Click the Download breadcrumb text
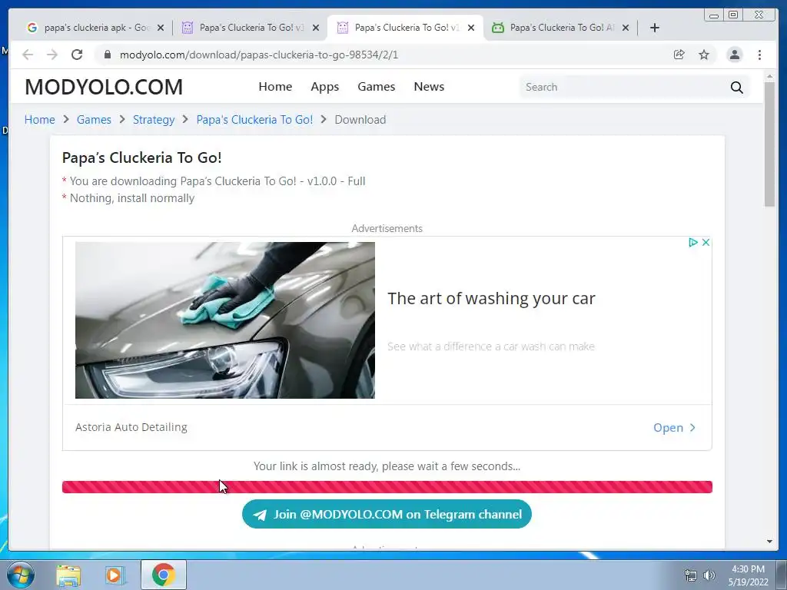The image size is (787, 590). pos(360,119)
